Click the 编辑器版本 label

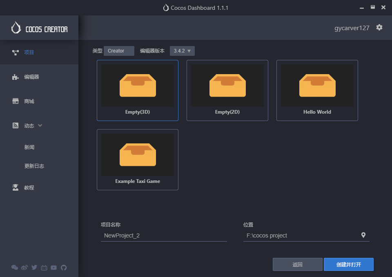tap(152, 51)
